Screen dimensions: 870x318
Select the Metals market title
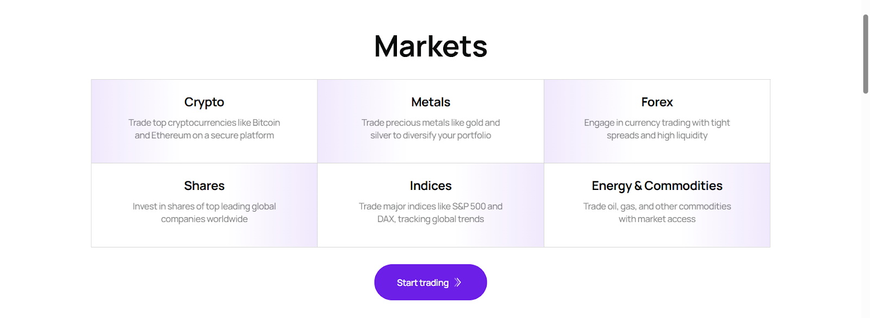coord(431,102)
